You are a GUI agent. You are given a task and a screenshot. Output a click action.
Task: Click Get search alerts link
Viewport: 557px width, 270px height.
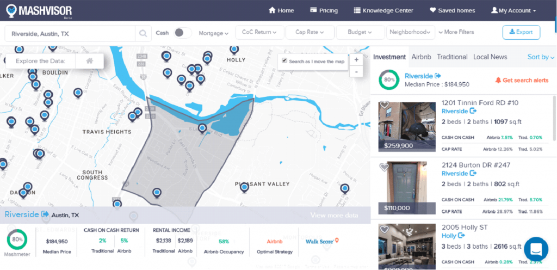click(x=522, y=80)
